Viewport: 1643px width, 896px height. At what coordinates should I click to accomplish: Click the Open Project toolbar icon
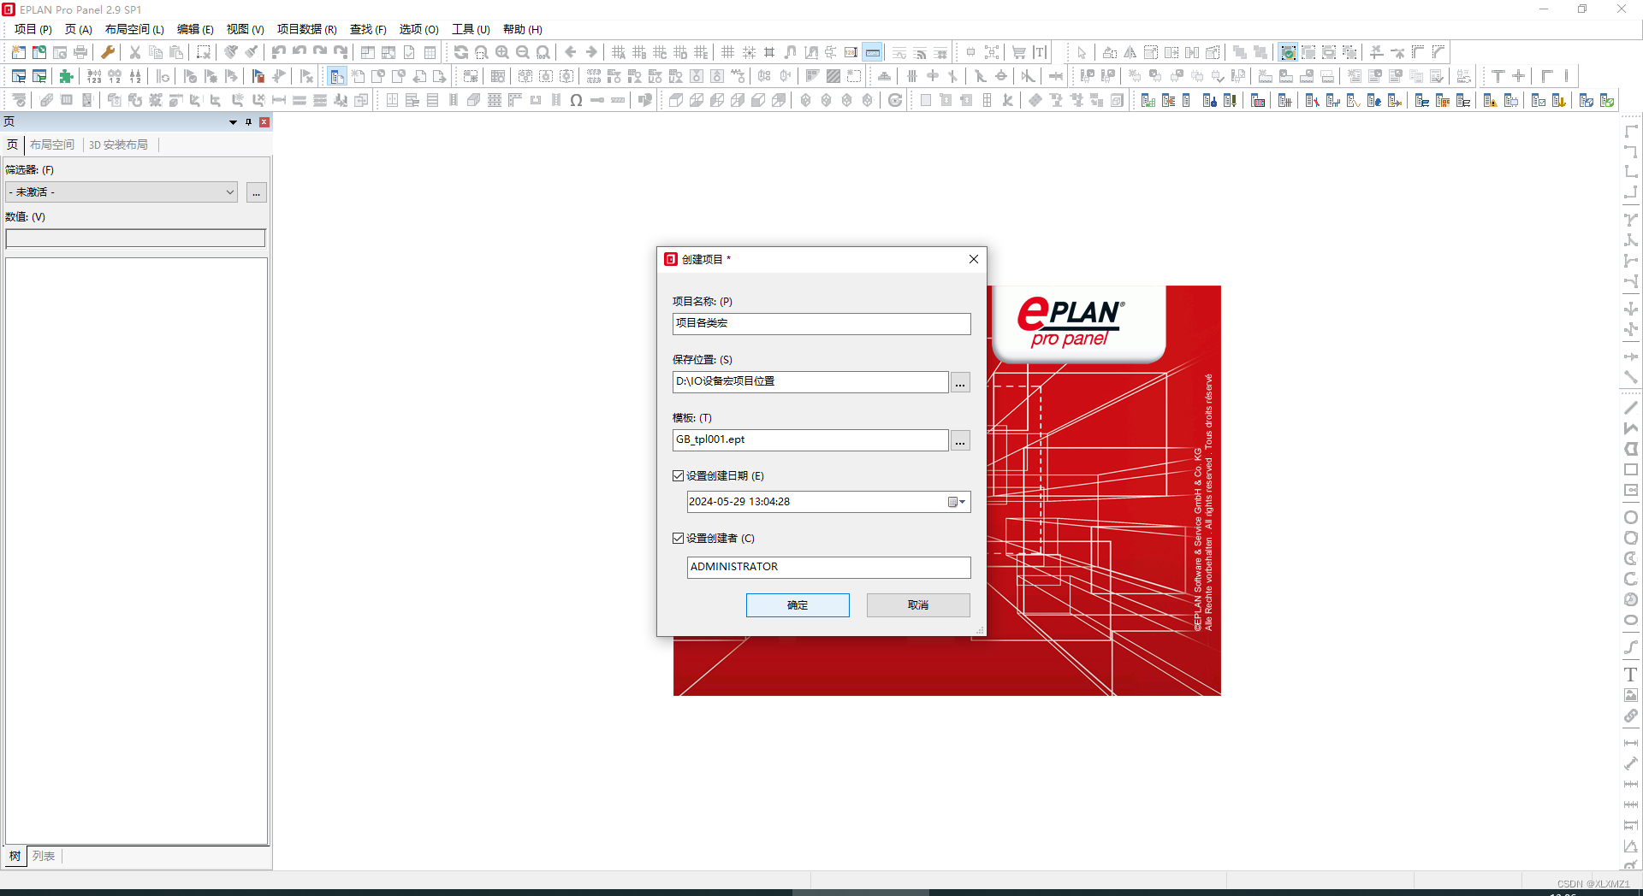[39, 52]
